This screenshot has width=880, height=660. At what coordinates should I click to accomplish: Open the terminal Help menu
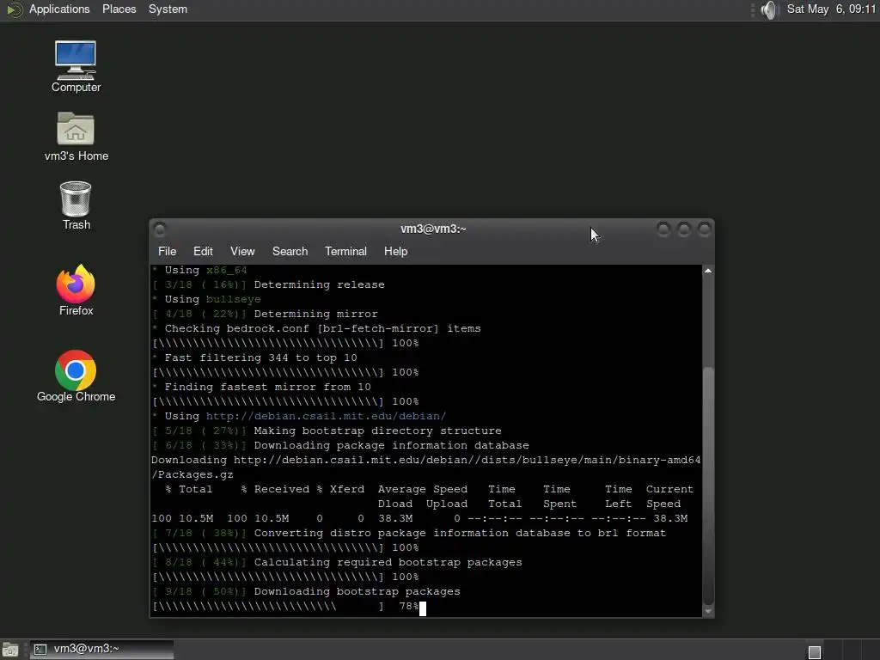pyautogui.click(x=395, y=252)
